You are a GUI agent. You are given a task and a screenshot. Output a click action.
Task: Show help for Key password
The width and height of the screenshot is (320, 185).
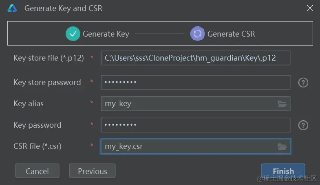303,125
